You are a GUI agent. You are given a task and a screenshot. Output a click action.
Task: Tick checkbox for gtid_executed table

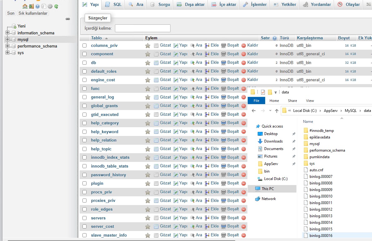pyautogui.click(x=84, y=114)
